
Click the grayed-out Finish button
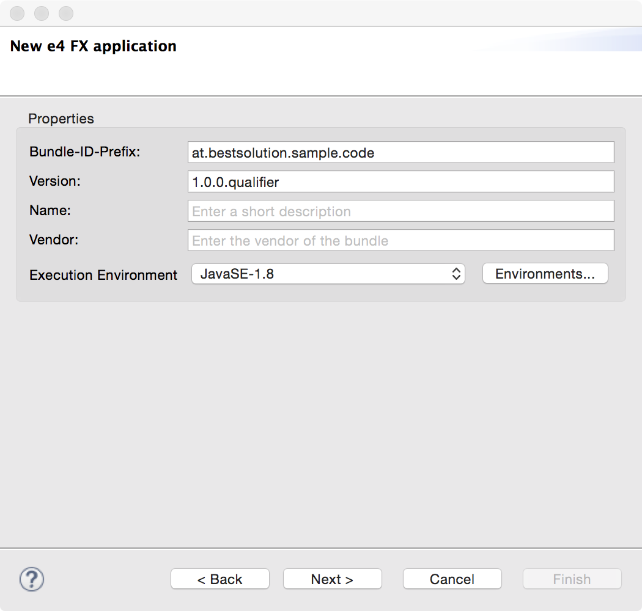(572, 579)
